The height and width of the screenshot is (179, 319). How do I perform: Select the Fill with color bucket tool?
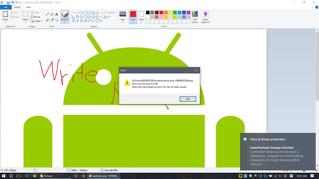52,14
